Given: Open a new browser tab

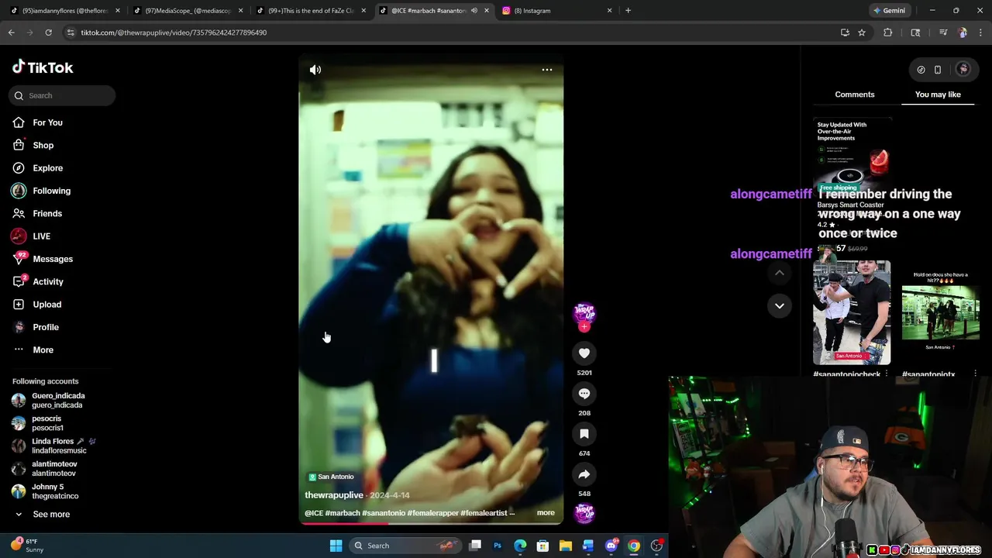Looking at the screenshot, I should pos(628,11).
